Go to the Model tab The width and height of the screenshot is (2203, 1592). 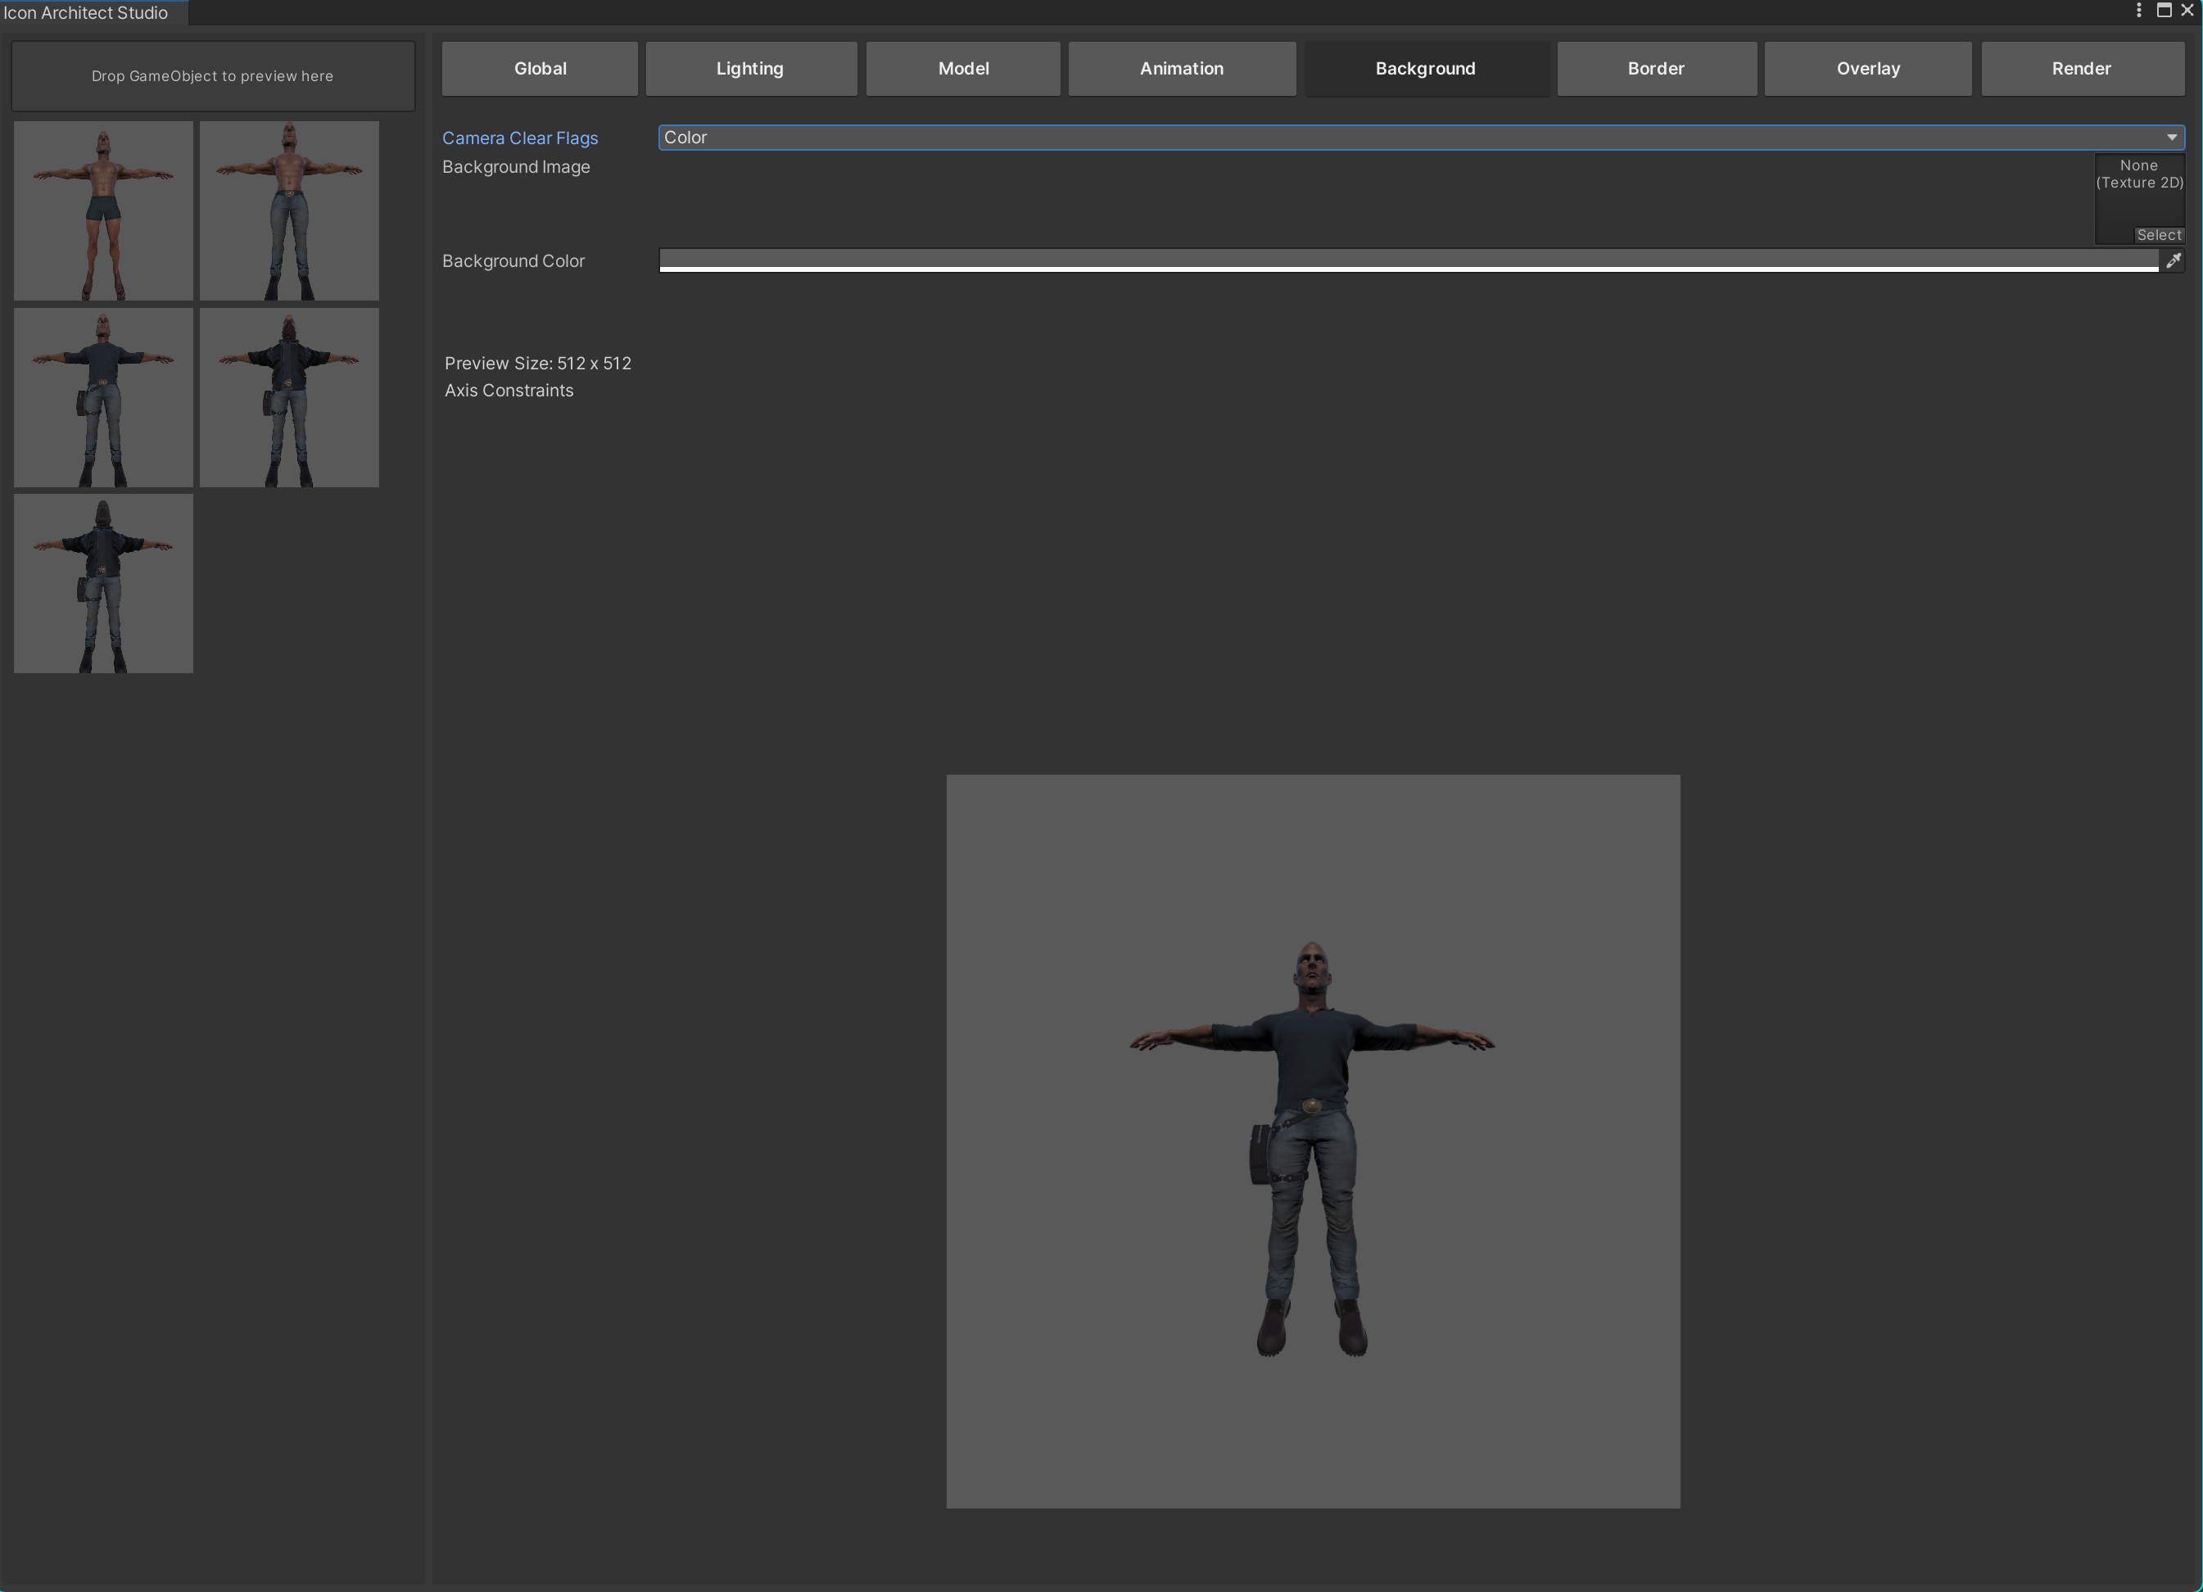tap(962, 68)
